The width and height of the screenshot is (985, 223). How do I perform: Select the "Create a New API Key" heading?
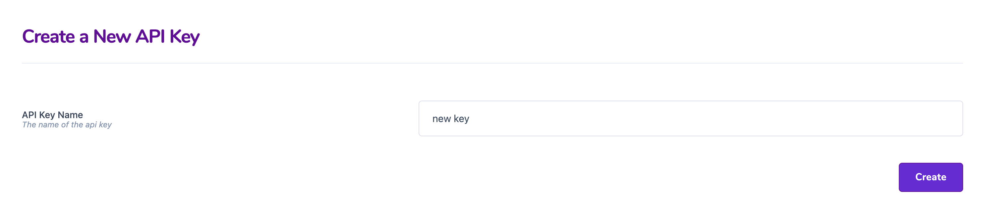click(x=111, y=37)
